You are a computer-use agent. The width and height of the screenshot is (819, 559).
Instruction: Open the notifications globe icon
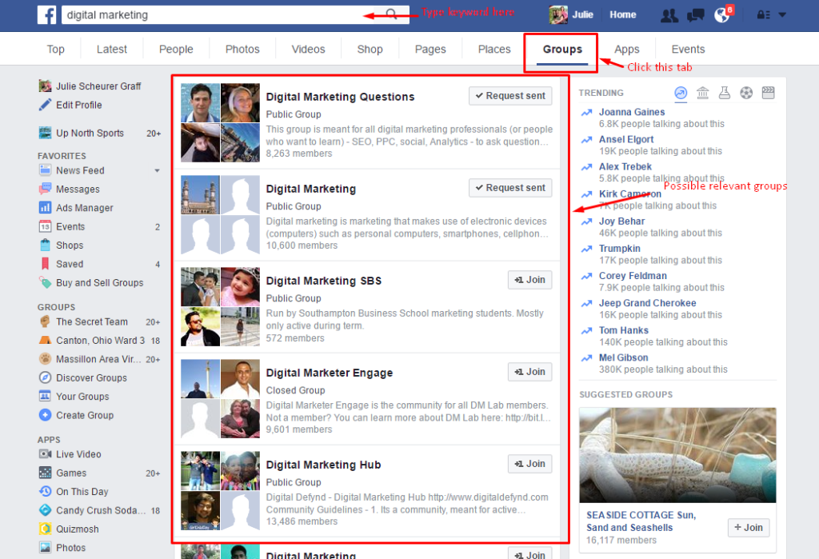(722, 15)
